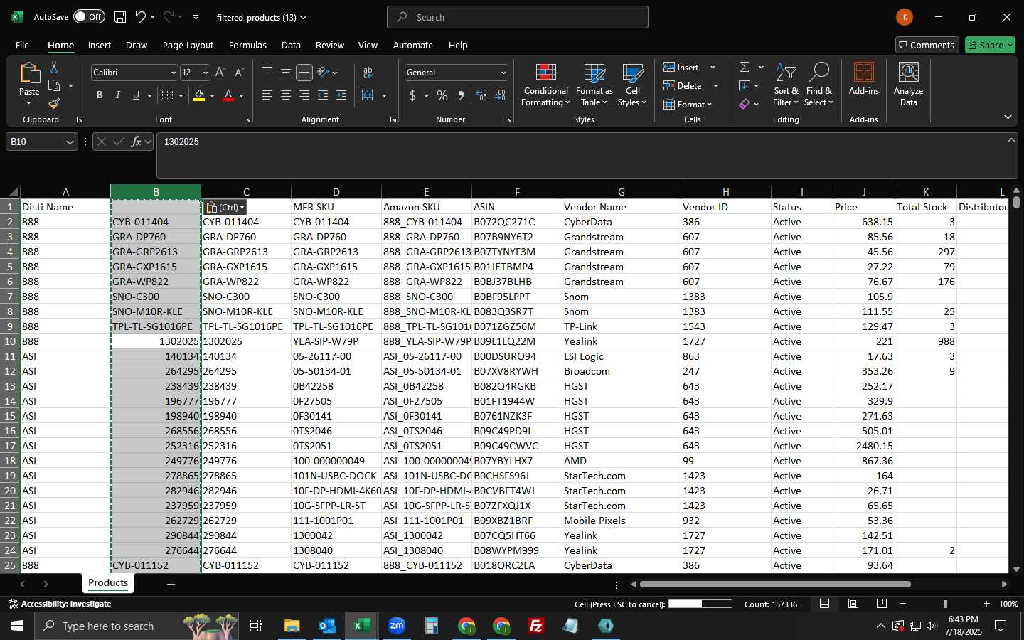Viewport: 1024px width, 640px height.
Task: Click the Orientation text angle icon
Action: pos(323,73)
